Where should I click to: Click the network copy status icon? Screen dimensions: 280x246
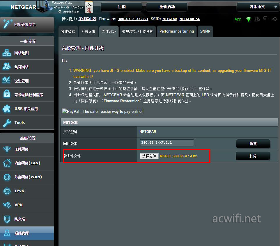coord(266,19)
